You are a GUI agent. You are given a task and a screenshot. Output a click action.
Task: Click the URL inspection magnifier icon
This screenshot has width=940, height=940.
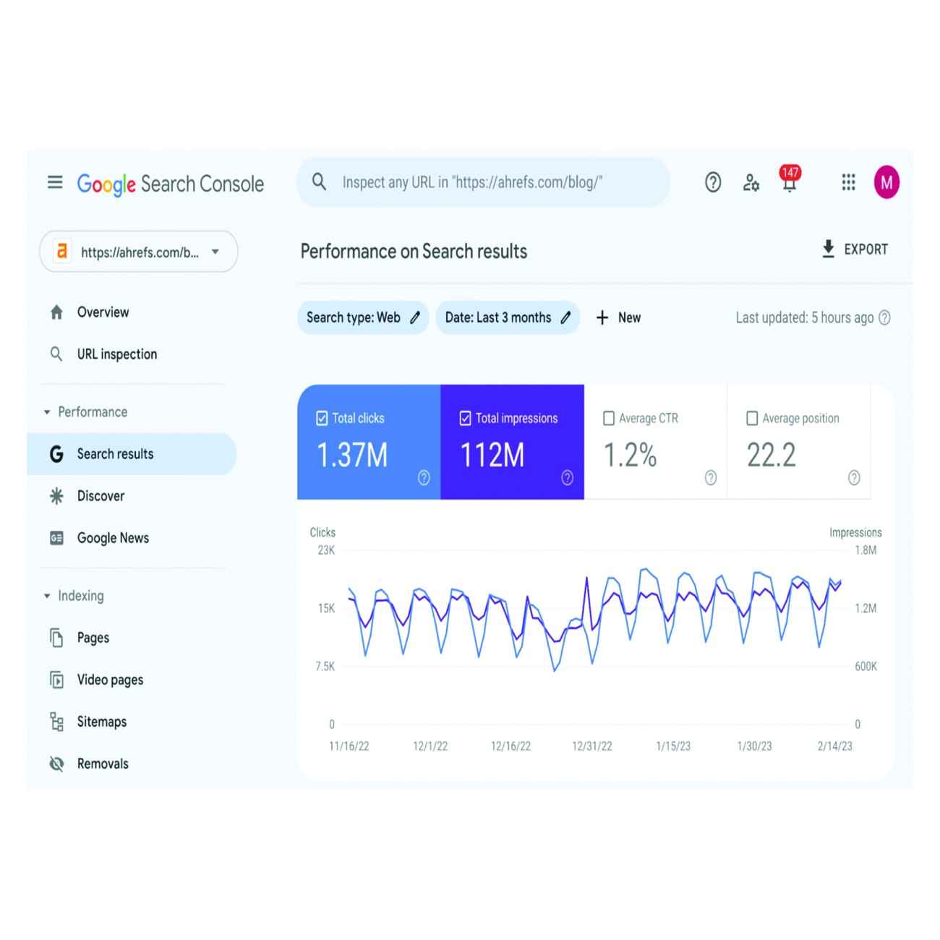(x=56, y=354)
